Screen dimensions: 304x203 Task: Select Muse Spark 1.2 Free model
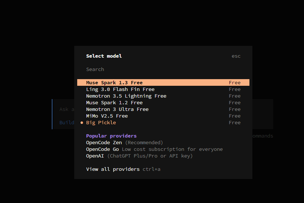(163, 102)
